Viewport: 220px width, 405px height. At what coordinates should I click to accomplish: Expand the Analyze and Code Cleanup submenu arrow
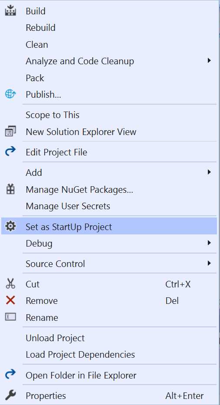click(209, 61)
